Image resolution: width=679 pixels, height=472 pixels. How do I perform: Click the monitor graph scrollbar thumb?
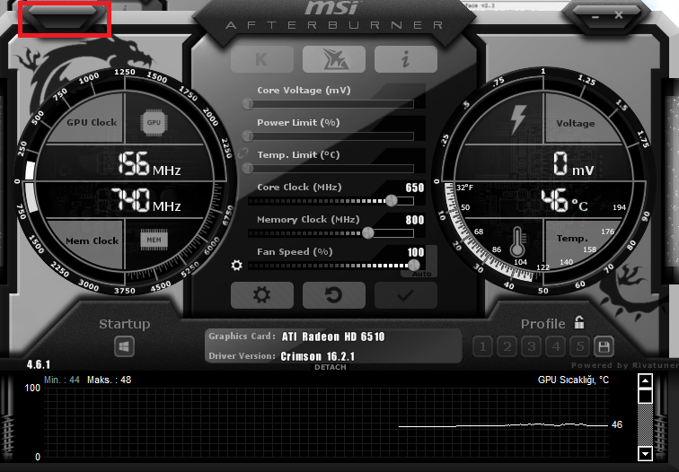click(645, 396)
